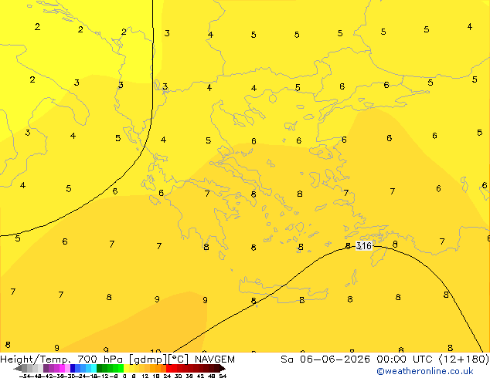Screen dimensions: 490x378
Task: Click the 700 hPa level text
Action: (102, 359)
